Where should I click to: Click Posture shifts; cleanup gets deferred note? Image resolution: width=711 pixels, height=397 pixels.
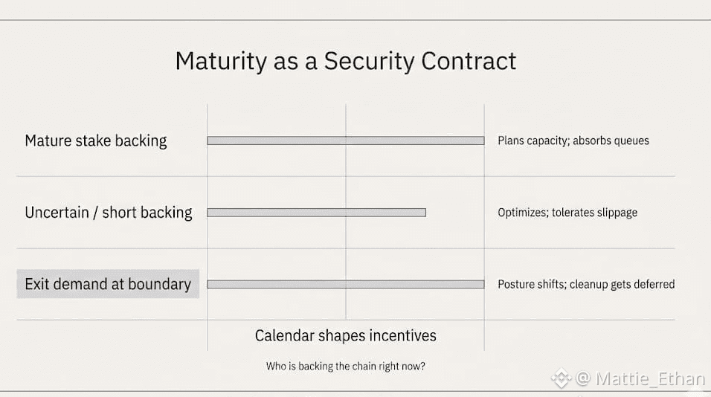pyautogui.click(x=586, y=284)
